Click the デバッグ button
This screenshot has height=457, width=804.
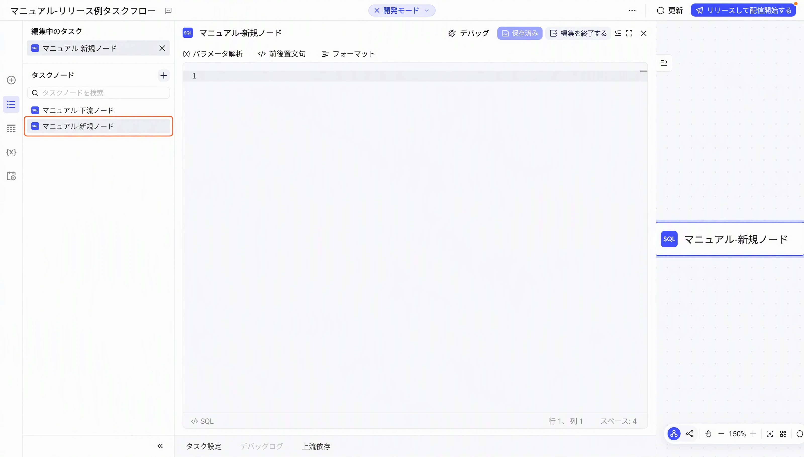469,33
